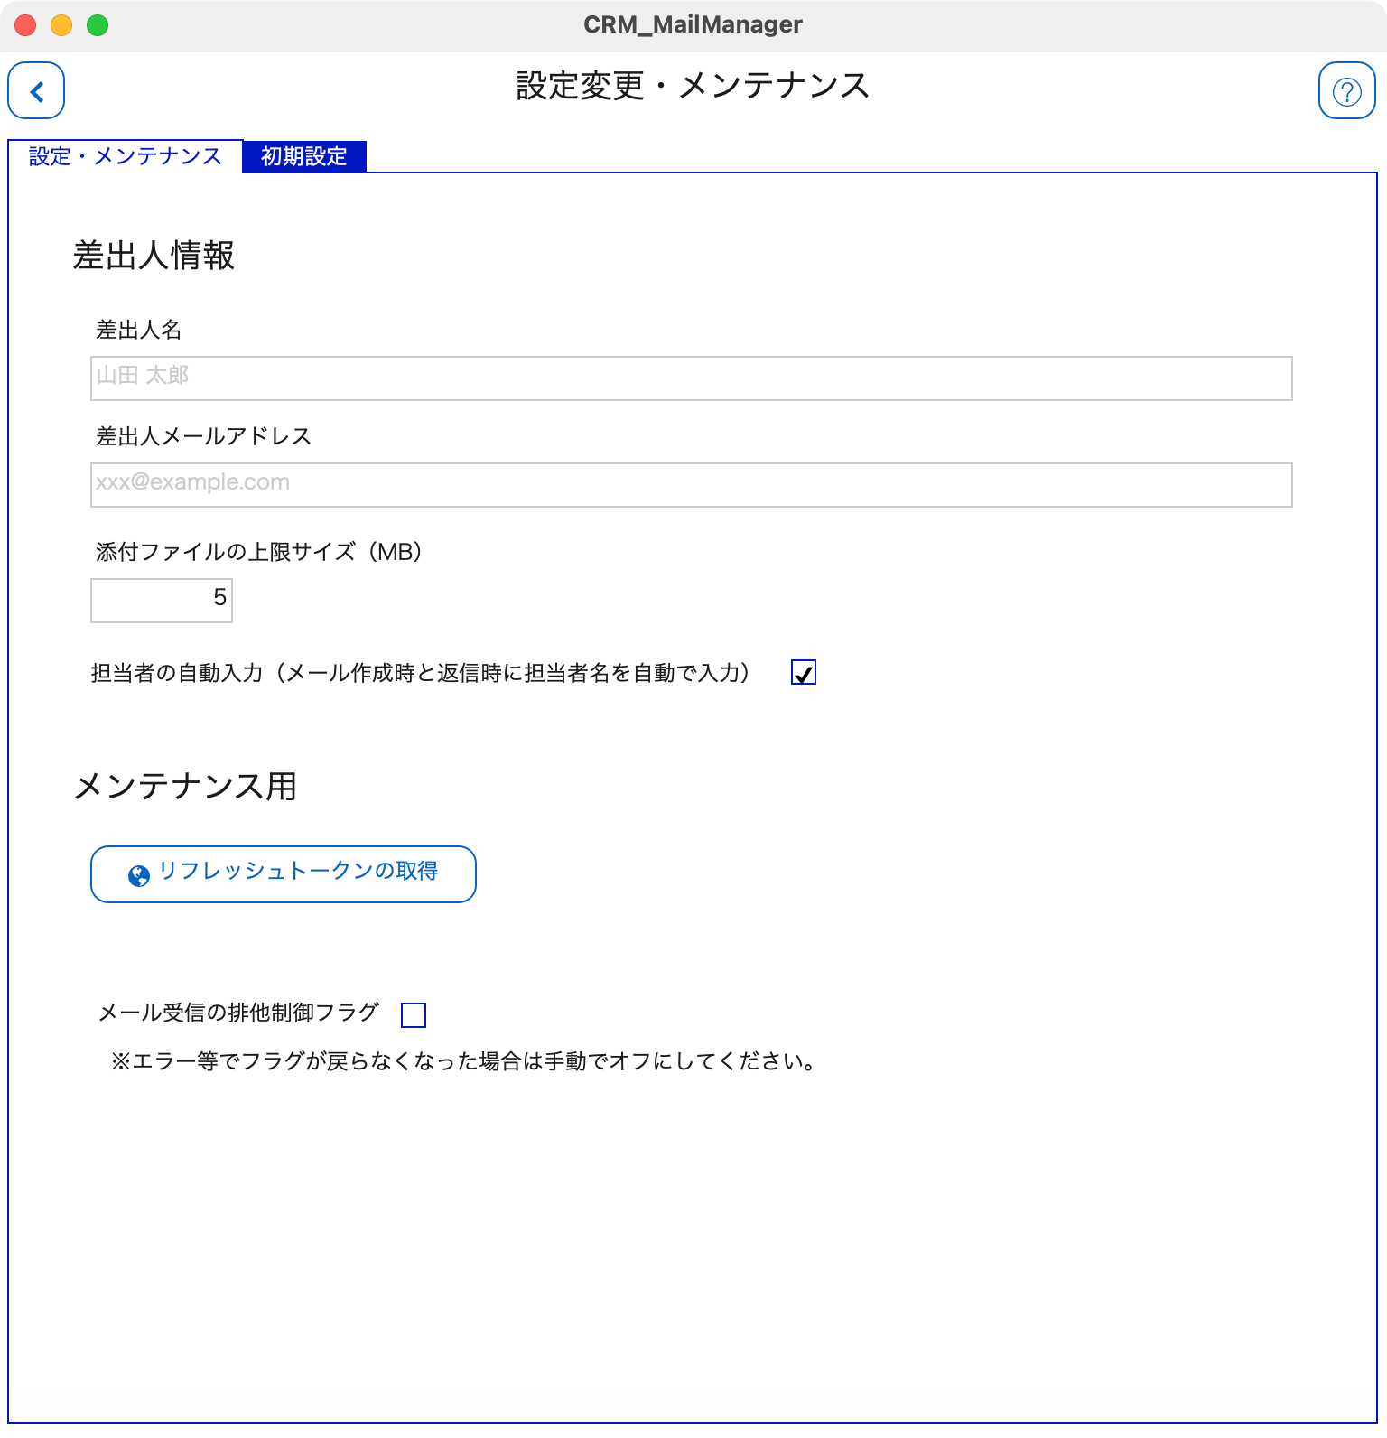Open help with the question mark icon
Image resolution: width=1387 pixels, height=1438 pixels.
[x=1346, y=90]
